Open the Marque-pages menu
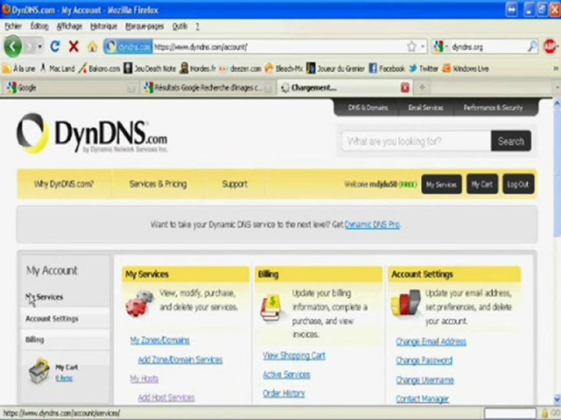This screenshot has height=420, width=561. click(x=144, y=26)
